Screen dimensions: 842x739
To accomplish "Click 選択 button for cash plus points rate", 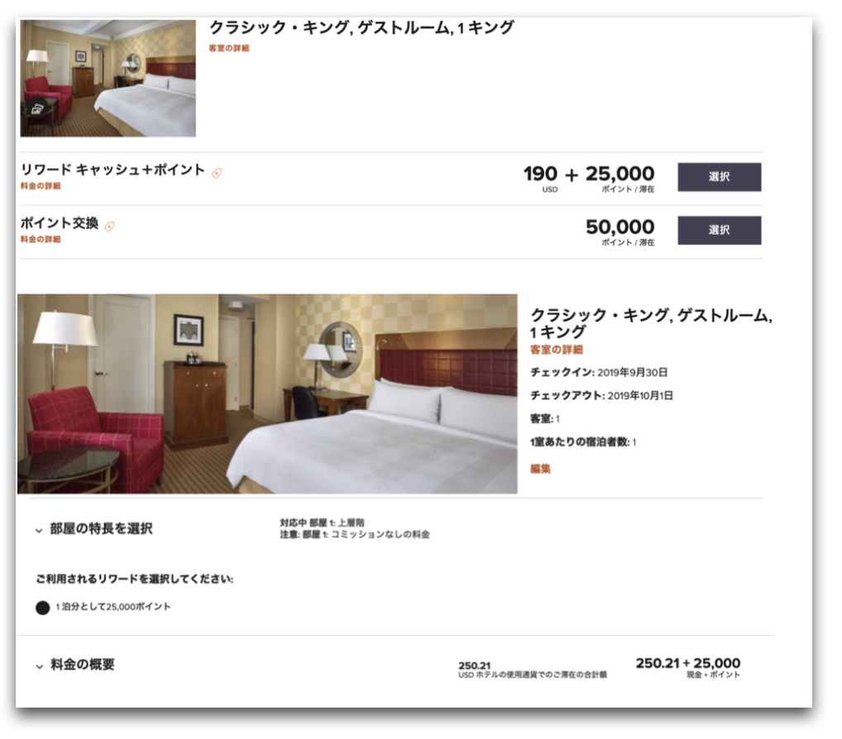I will coord(719,177).
